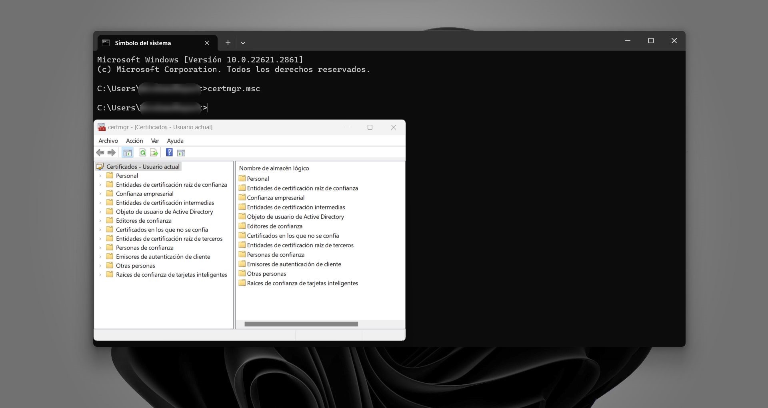Click the Export list toolbar icon
This screenshot has height=408, width=768.
pos(154,152)
